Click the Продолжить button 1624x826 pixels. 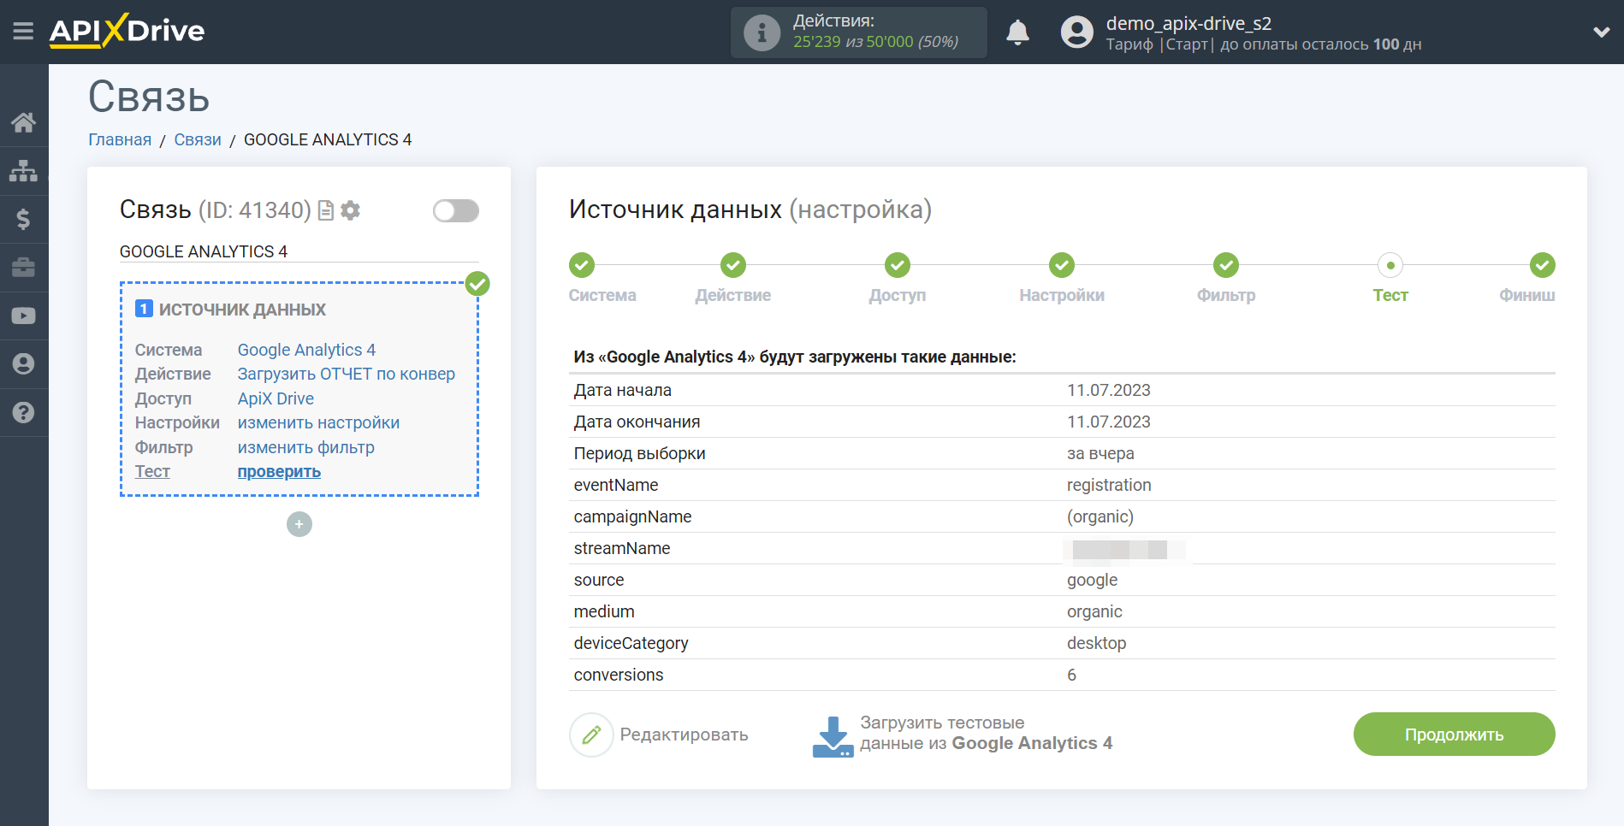[x=1454, y=735]
